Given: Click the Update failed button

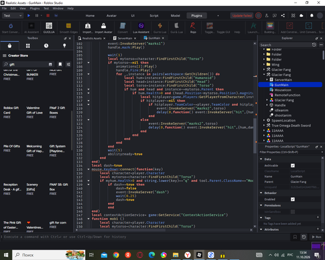Looking at the screenshot, I should click(242, 16).
